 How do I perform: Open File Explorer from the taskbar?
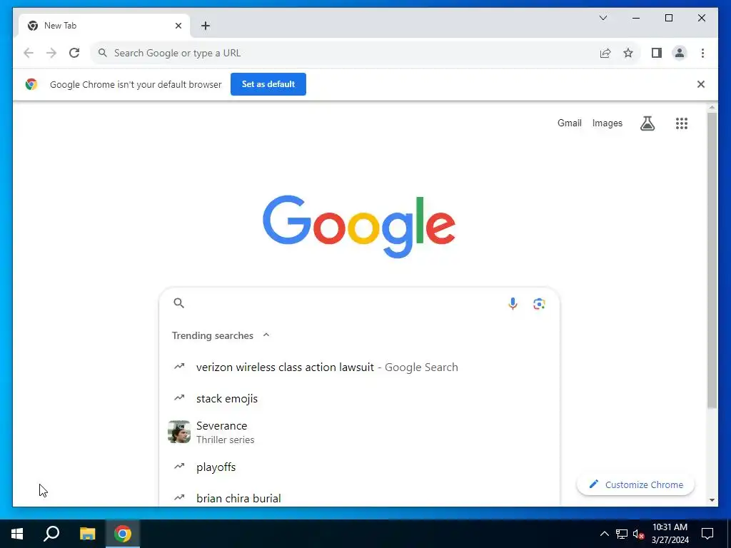[x=87, y=534]
